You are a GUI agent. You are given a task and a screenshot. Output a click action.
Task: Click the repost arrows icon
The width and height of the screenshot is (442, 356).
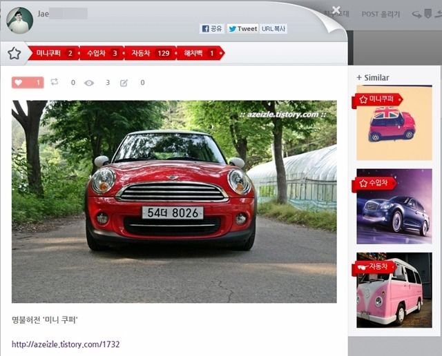[x=54, y=82]
